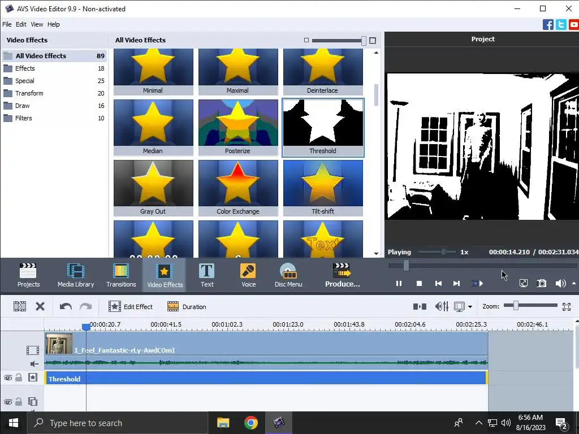Open Chrome from the taskbar
Screen dimensions: 579x434
[x=250, y=423]
